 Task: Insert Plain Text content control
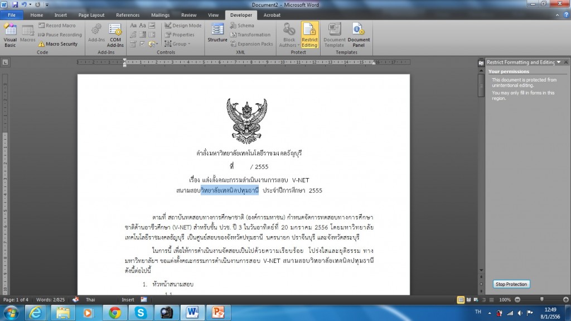(142, 26)
